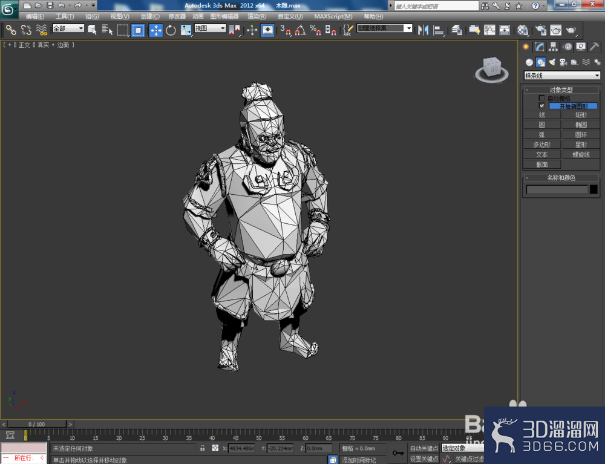This screenshot has height=464, width=605.
Task: Click the Unlink Selection icon
Action: coord(26,30)
